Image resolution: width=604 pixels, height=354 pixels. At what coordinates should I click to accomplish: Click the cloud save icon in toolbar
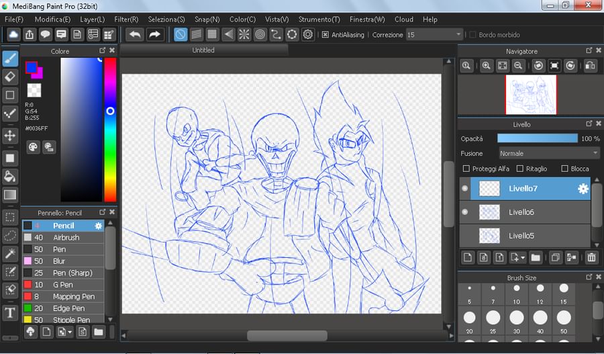(13, 35)
